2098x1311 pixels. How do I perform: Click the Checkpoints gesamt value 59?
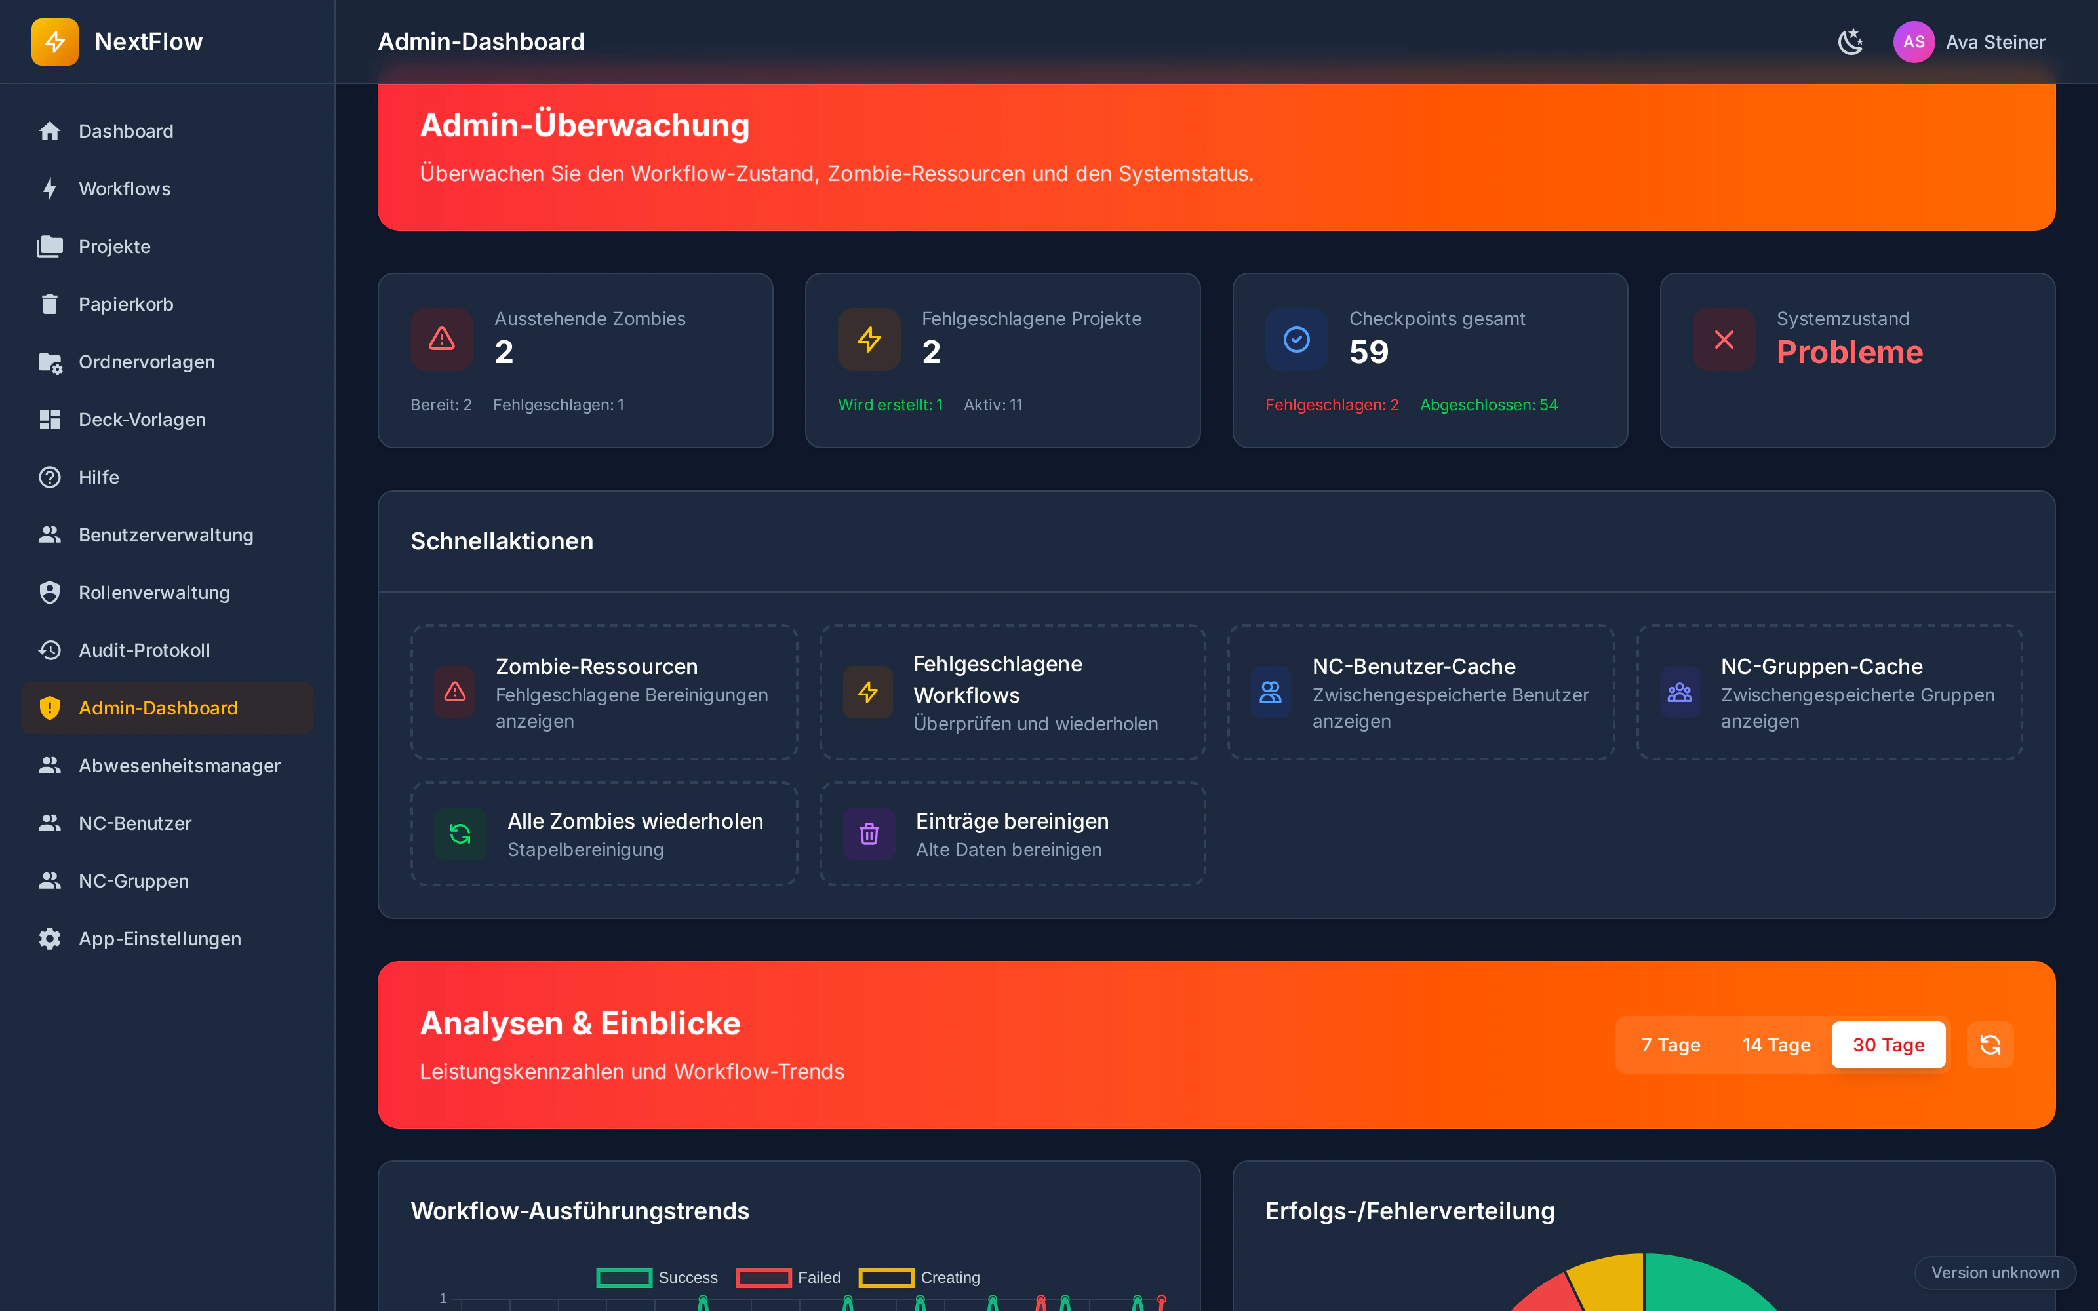tap(1368, 352)
